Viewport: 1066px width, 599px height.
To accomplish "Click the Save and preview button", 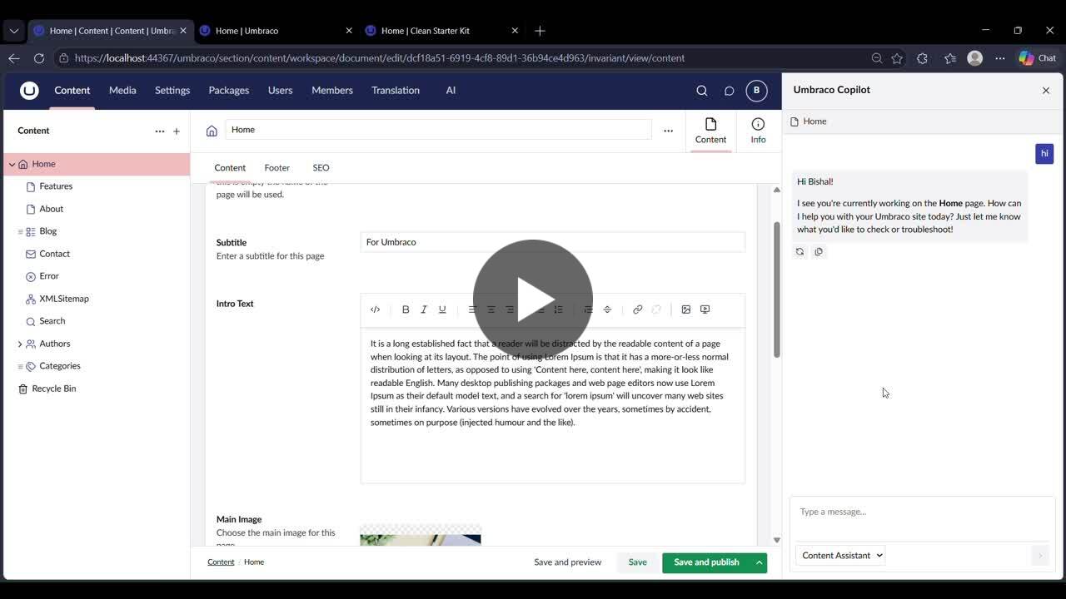I will 567,562.
